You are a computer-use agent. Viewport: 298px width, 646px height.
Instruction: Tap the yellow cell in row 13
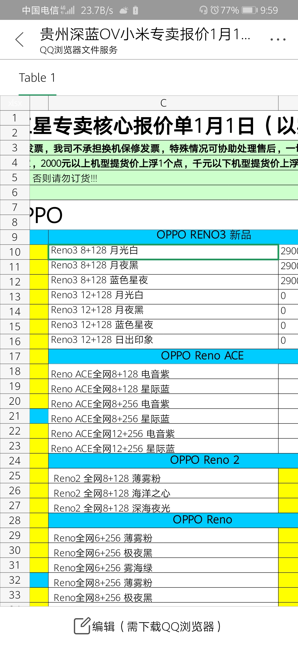click(x=39, y=296)
